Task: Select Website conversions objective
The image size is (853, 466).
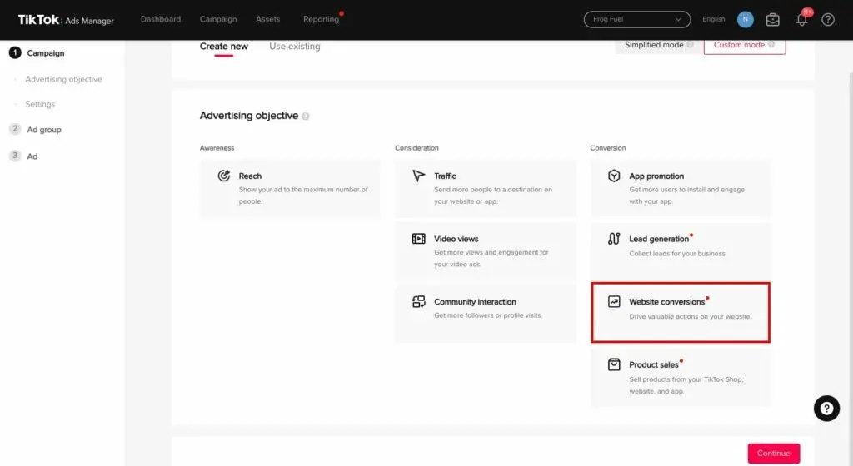Action: [x=680, y=311]
